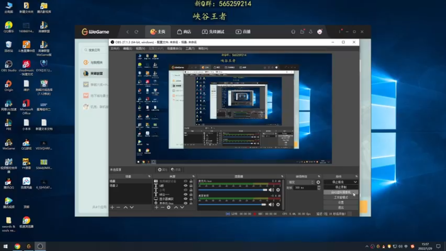The width and height of the screenshot is (446, 251).
Task: Mute the 麦克风/Aux speaker icon
Action: click(272, 190)
